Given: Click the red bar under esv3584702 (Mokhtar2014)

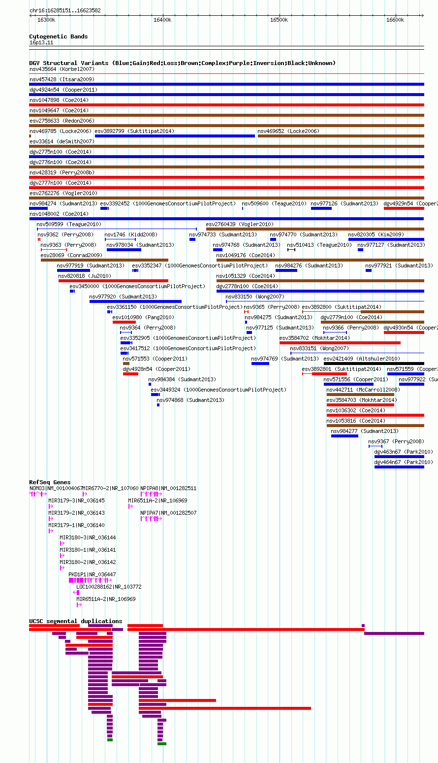Looking at the screenshot, I should (x=340, y=343).
